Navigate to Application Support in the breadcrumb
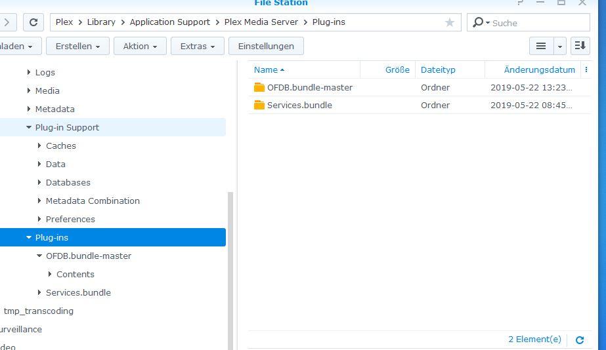The image size is (606, 350). [x=170, y=22]
